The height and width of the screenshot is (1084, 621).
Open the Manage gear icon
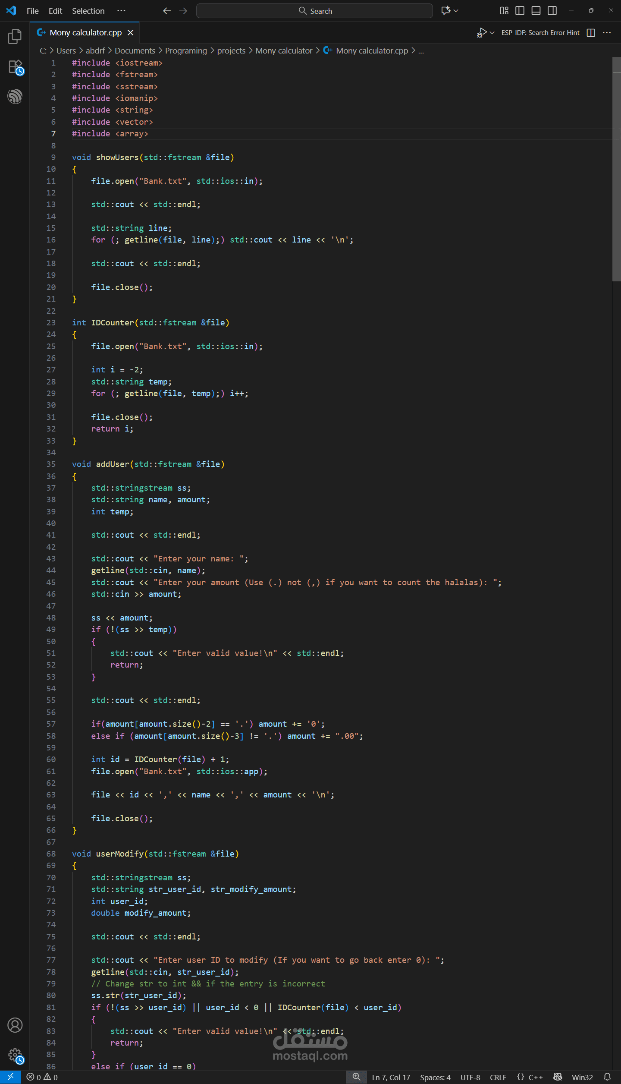pyautogui.click(x=16, y=1056)
